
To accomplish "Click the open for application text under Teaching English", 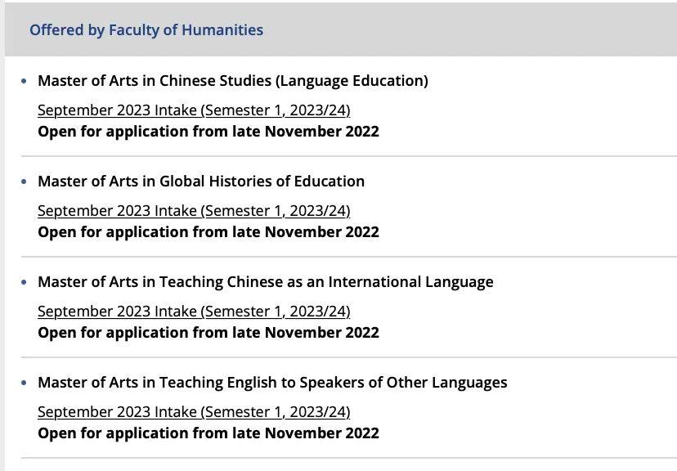I will coord(208,433).
